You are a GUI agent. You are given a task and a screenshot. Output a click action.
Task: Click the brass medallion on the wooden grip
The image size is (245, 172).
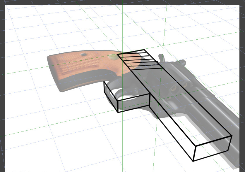click(114, 57)
